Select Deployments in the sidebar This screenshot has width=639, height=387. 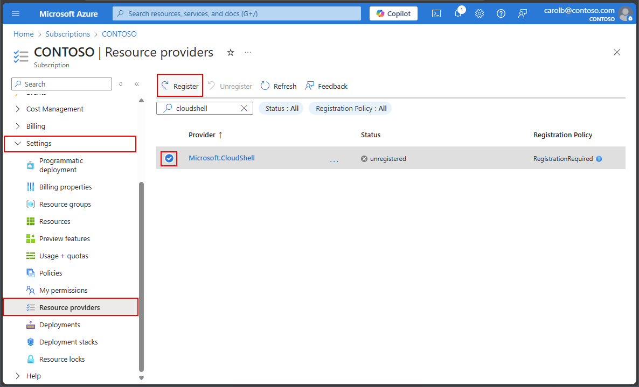(60, 325)
